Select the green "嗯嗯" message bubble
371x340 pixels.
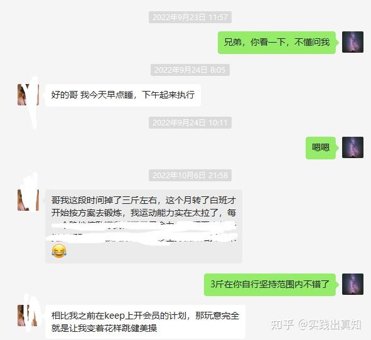(321, 147)
